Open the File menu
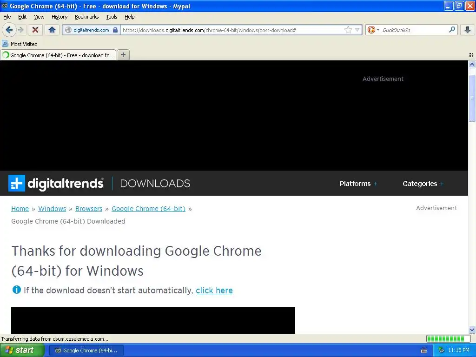 pos(7,17)
